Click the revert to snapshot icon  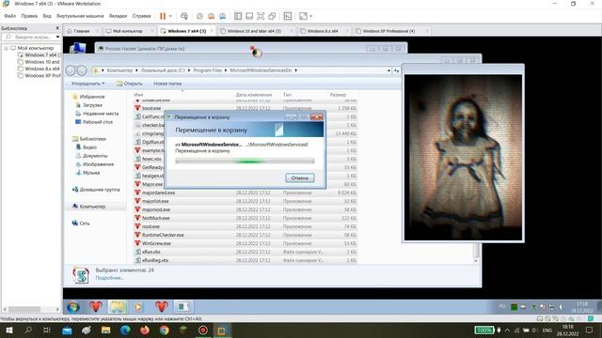point(211,16)
